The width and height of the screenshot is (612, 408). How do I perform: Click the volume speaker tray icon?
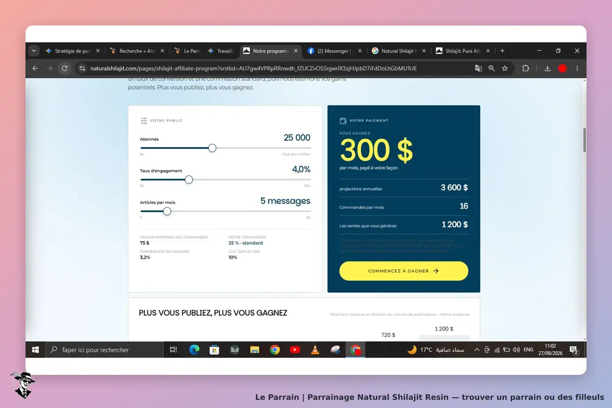point(516,350)
